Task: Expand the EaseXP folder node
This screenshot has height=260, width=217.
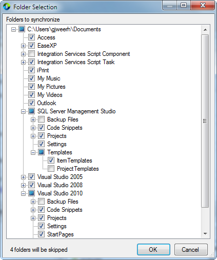Action: pyautogui.click(x=23, y=46)
